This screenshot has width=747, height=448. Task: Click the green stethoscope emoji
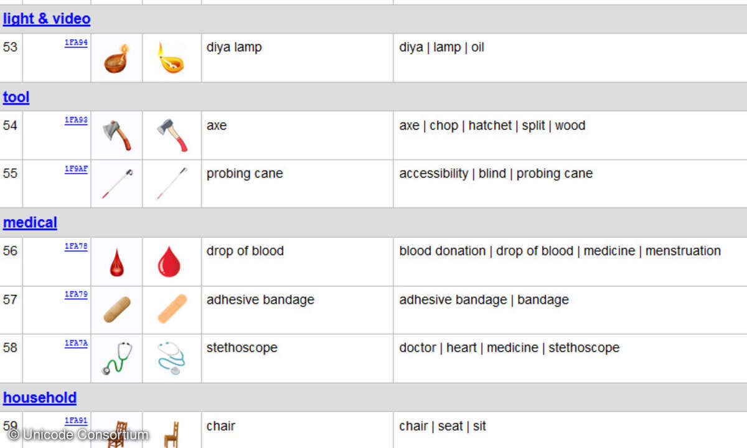coord(117,358)
